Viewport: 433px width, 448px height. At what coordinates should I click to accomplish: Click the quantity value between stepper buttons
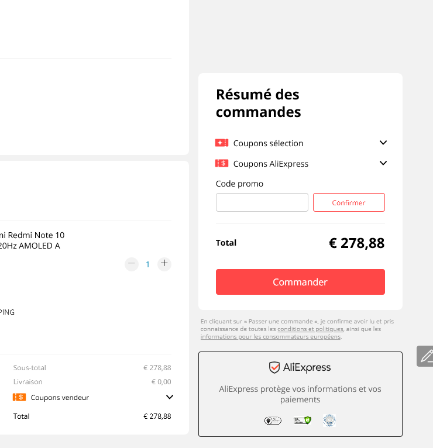(x=148, y=264)
